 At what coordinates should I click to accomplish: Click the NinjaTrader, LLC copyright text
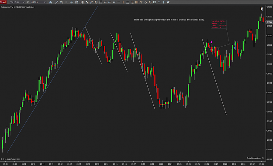point(10,159)
